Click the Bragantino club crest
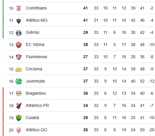Viewport: 155px width, 136px height. 19,94
